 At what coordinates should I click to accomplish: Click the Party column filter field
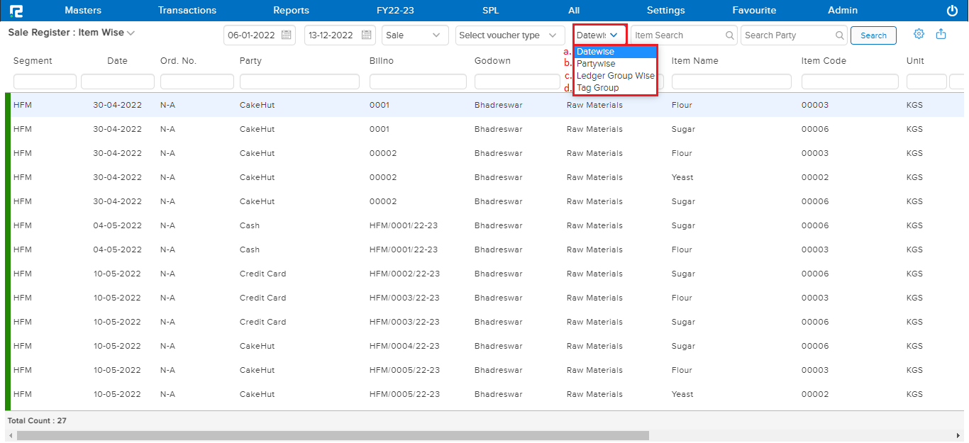299,82
